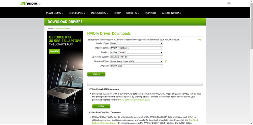Click the NVIDIA BlueField DPU Customers heading
The height and width of the screenshot is (125, 253).
pyautogui.click(x=105, y=113)
